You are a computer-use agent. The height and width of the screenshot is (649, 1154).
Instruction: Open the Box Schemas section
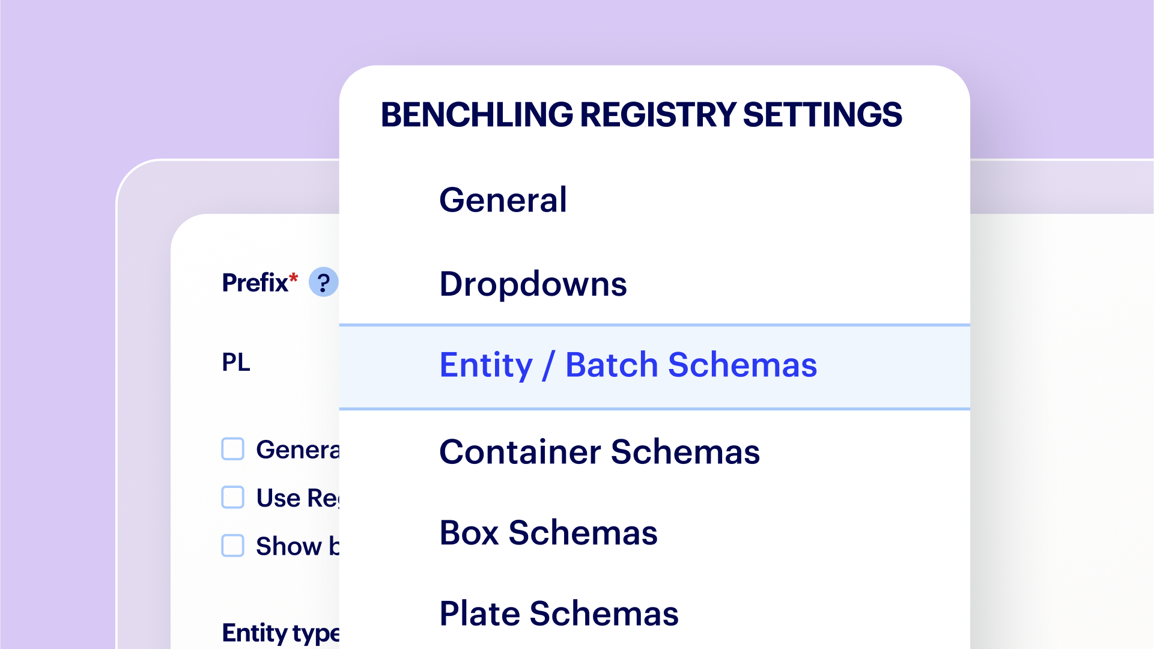pos(548,532)
